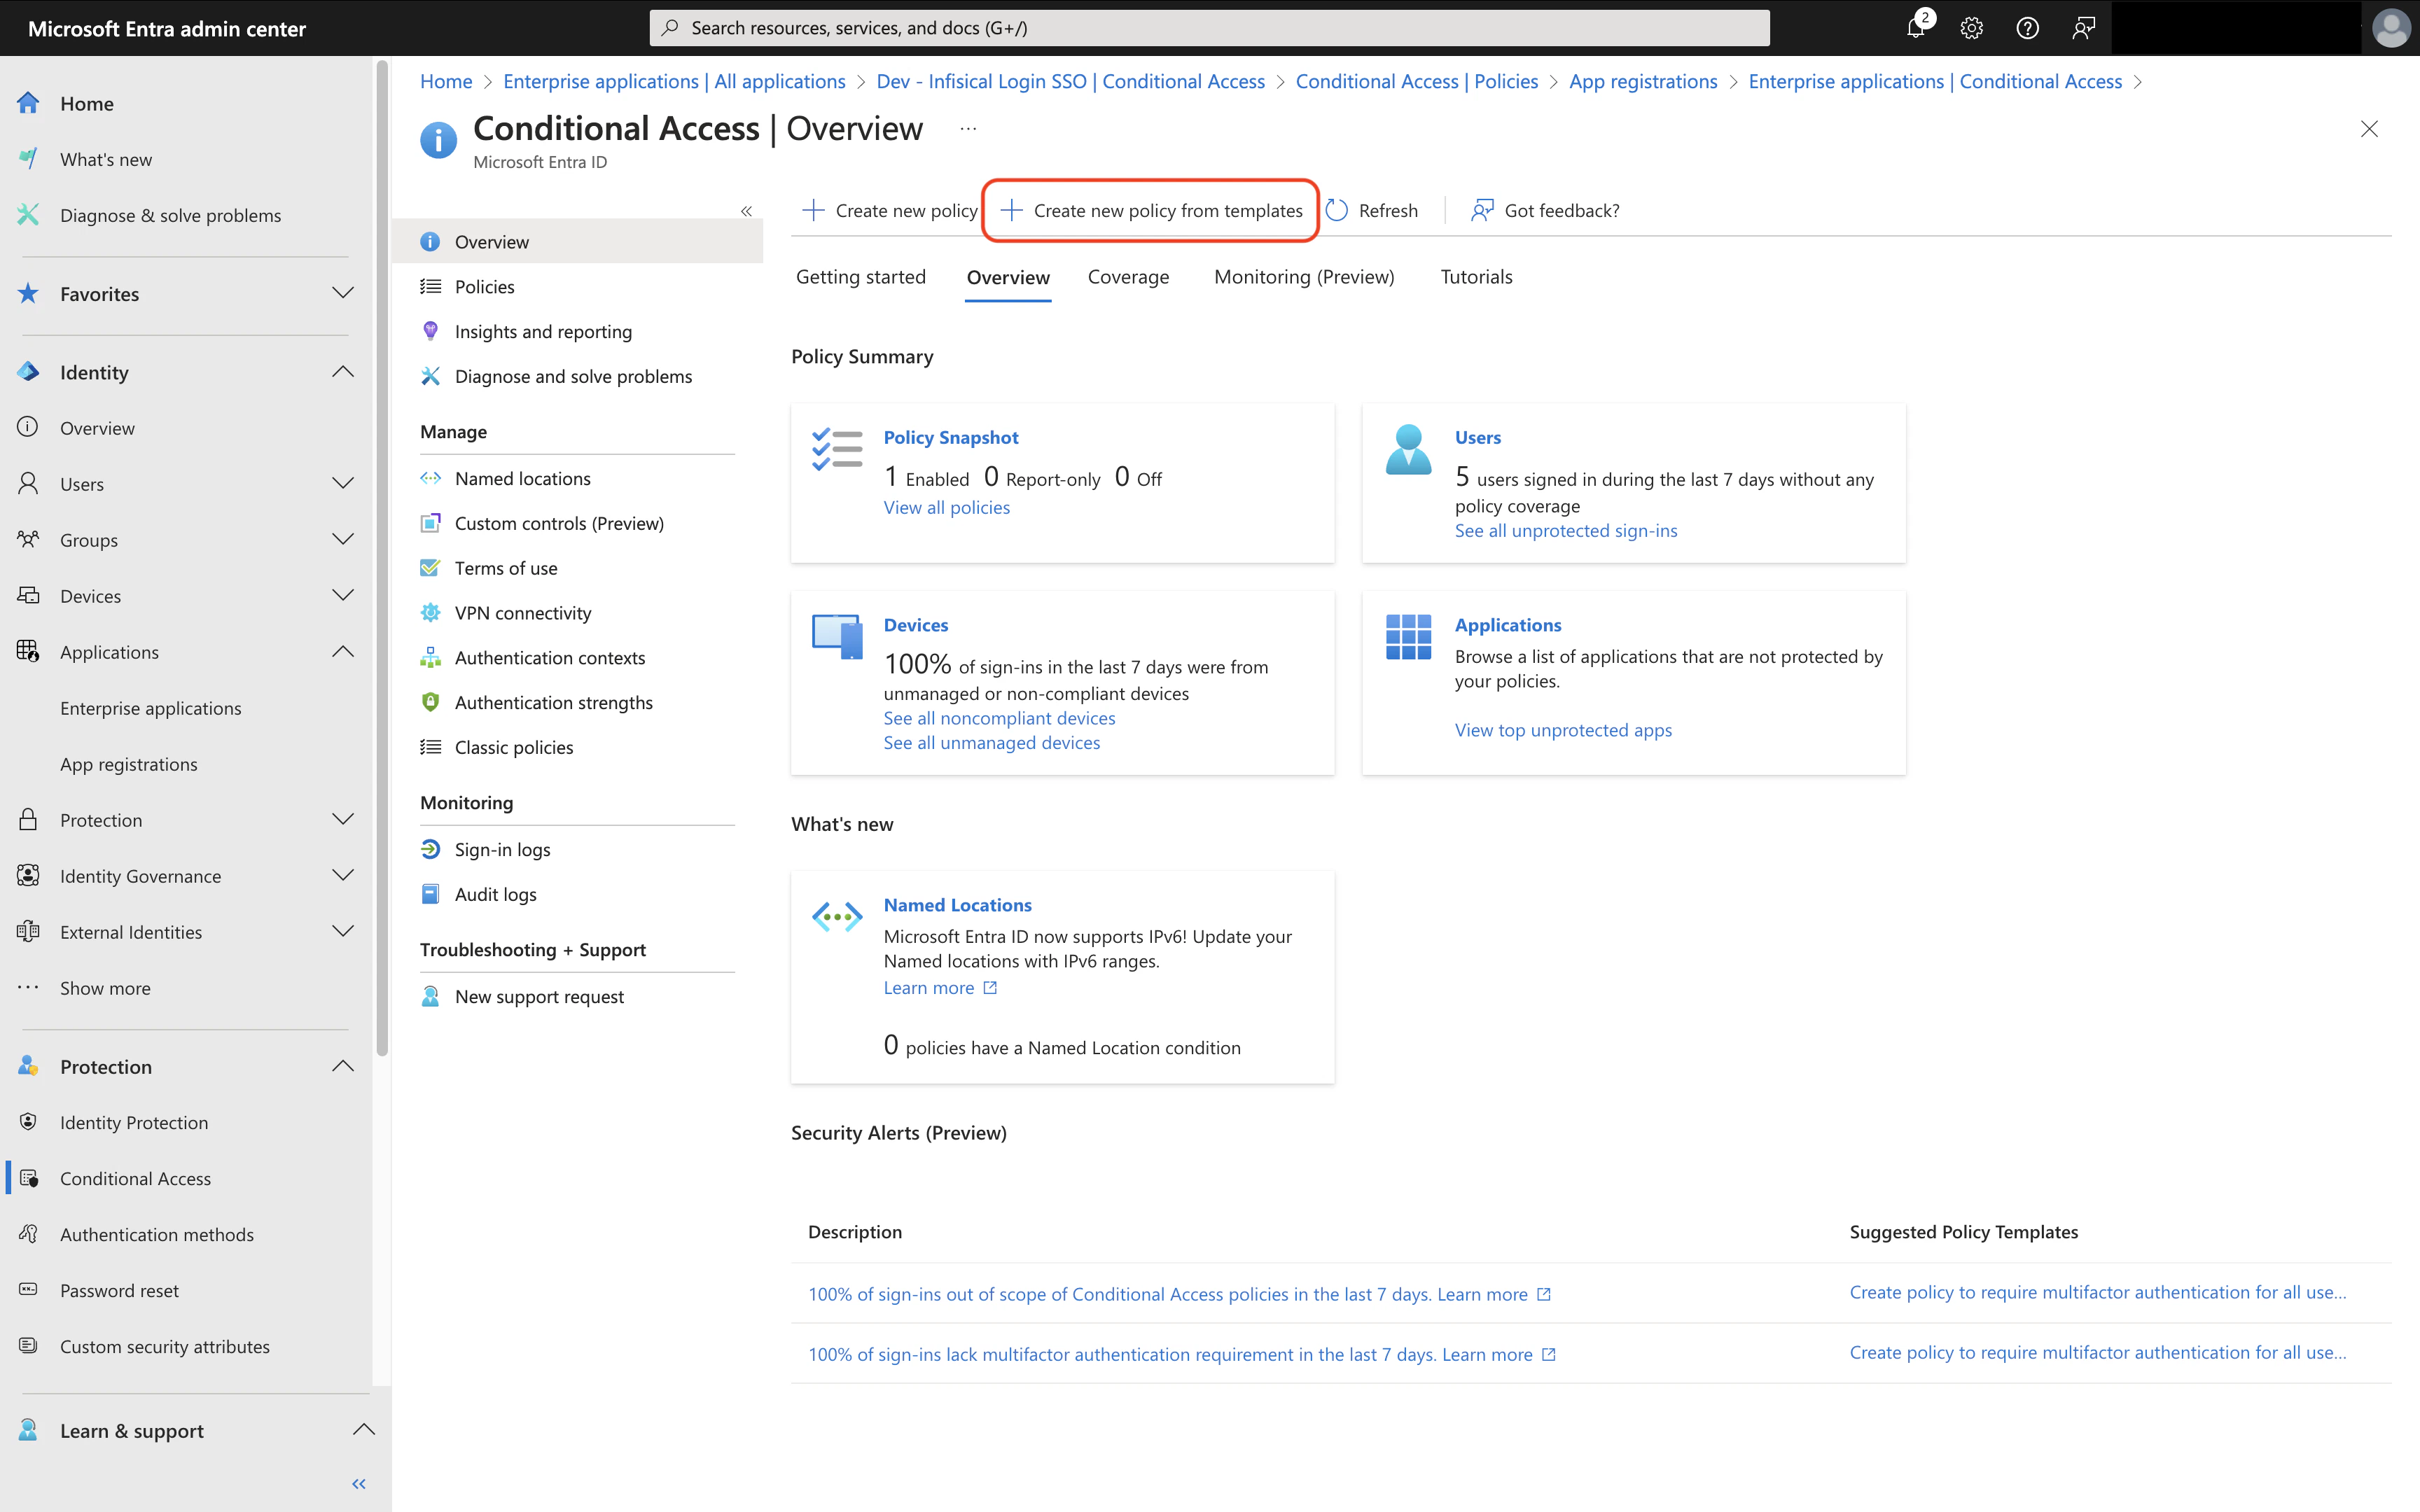The image size is (2420, 1512).
Task: Click the Policy Snapshot checklist icon
Action: (837, 450)
